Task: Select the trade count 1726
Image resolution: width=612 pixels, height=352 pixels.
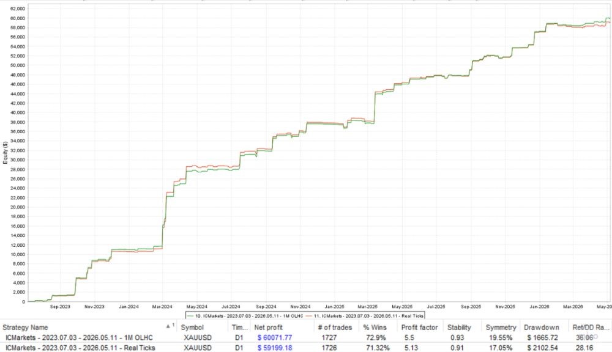Action: click(329, 348)
